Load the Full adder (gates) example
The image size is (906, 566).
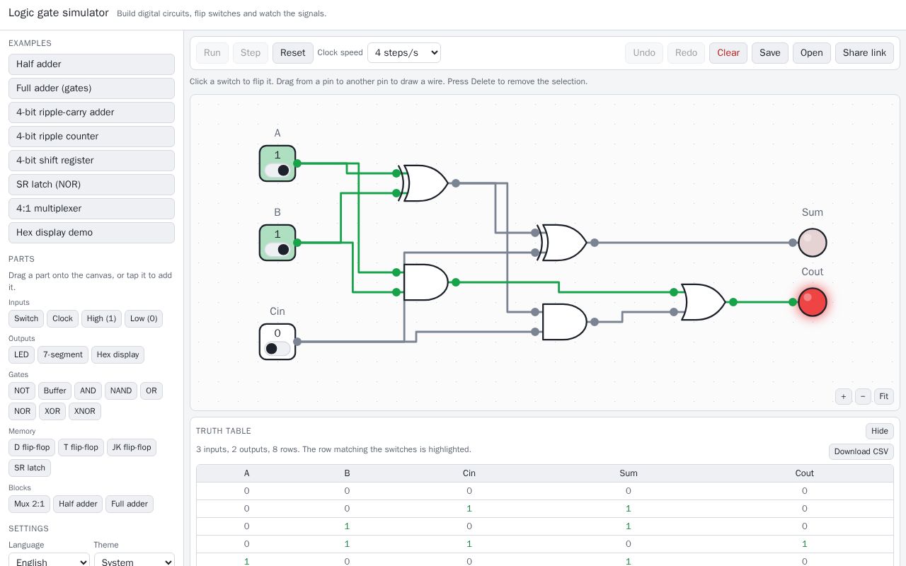91,88
